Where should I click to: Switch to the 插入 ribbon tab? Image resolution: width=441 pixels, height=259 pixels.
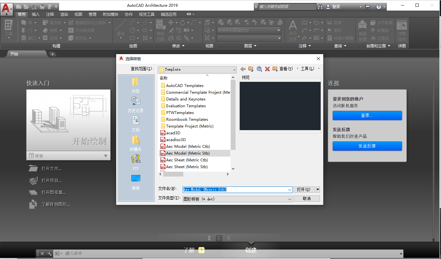pos(35,14)
